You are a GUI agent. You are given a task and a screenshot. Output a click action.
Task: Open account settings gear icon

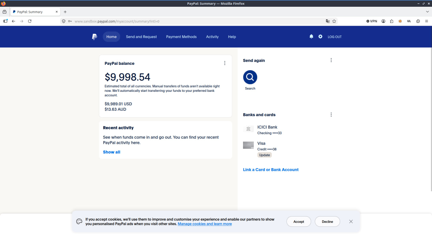pyautogui.click(x=320, y=36)
